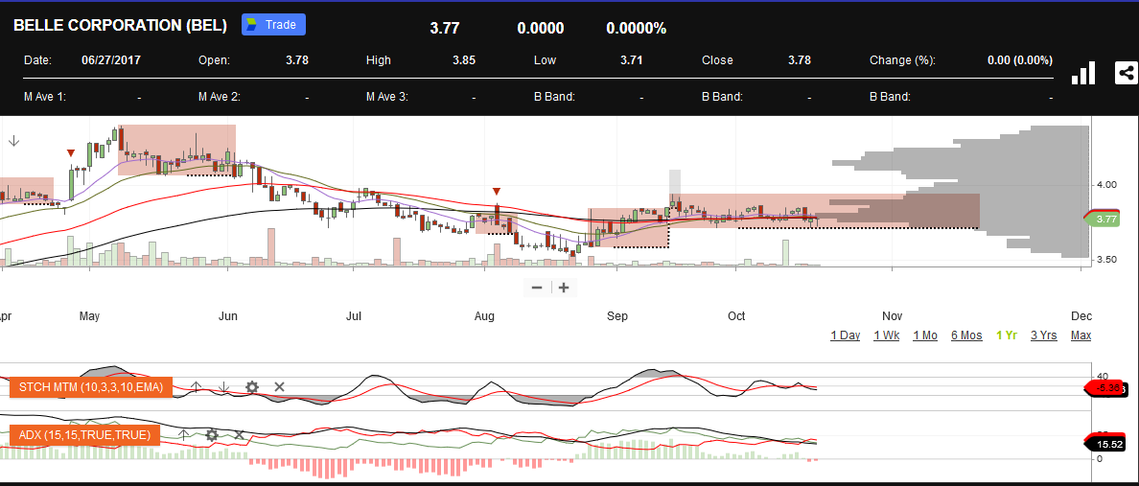Click the down arrow on the main chart
The width and height of the screenshot is (1139, 486).
[x=13, y=141]
